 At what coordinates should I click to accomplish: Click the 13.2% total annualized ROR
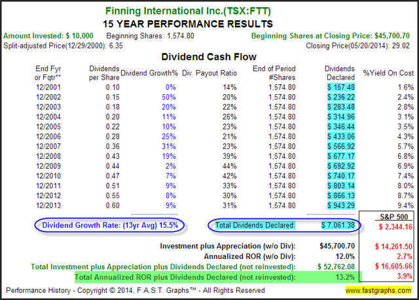pos(345,277)
